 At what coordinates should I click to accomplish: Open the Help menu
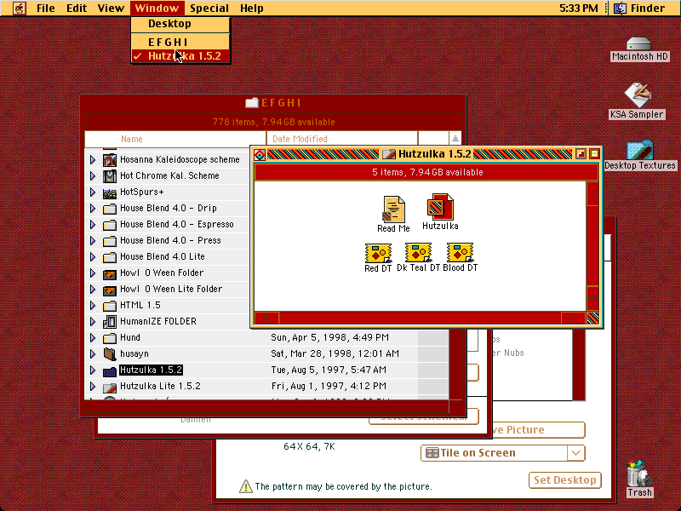coord(251,8)
